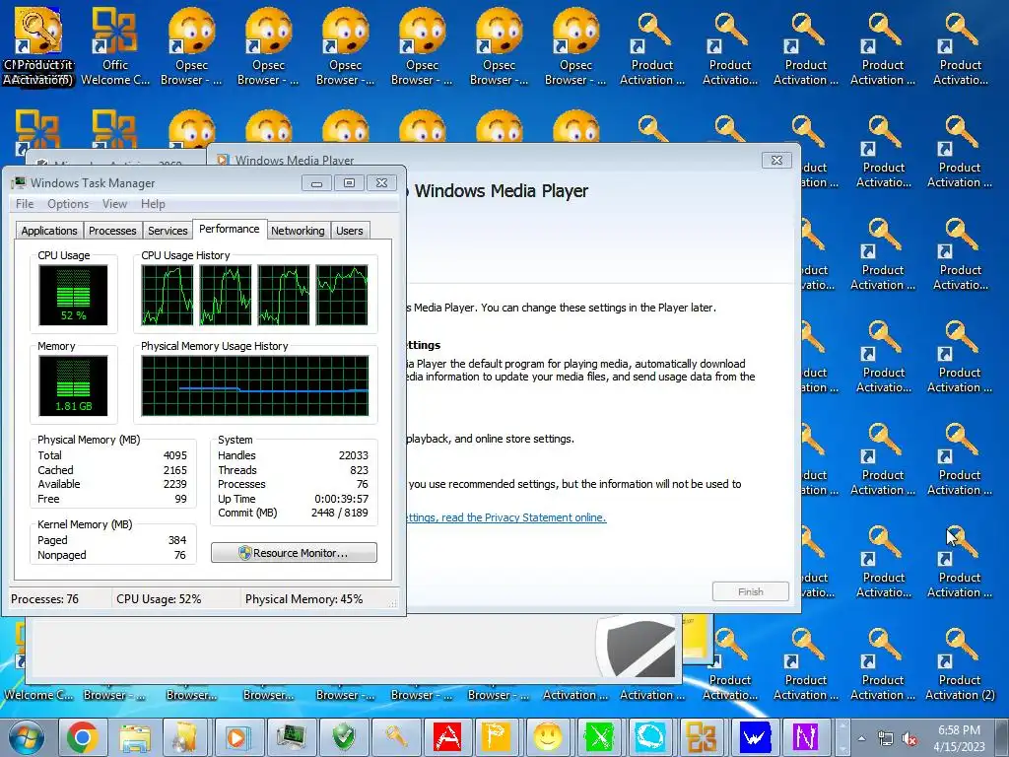The image size is (1009, 757).
Task: Open the red A Access taskbar icon
Action: tap(447, 737)
